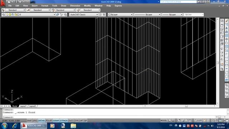This screenshot has width=229, height=129.
Task: Expand the Multileader Style Standard dropdown
Action: (x=99, y=10)
